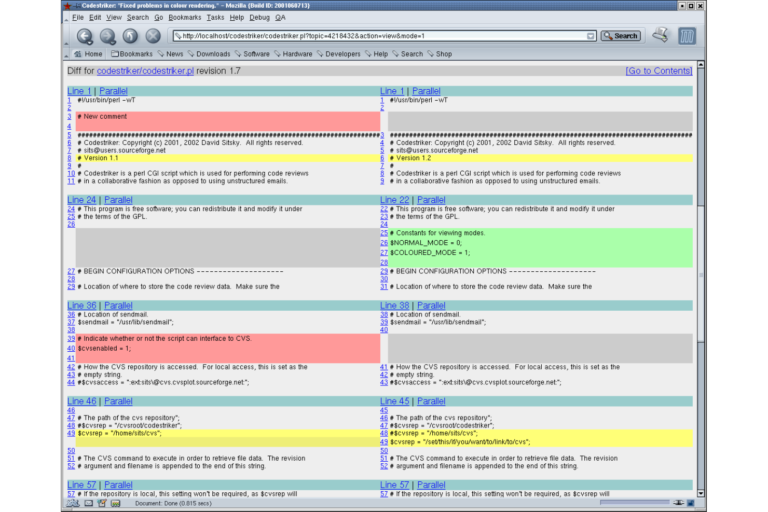The image size is (768, 512).
Task: Click the left-side Line 1 link
Action: click(x=79, y=91)
